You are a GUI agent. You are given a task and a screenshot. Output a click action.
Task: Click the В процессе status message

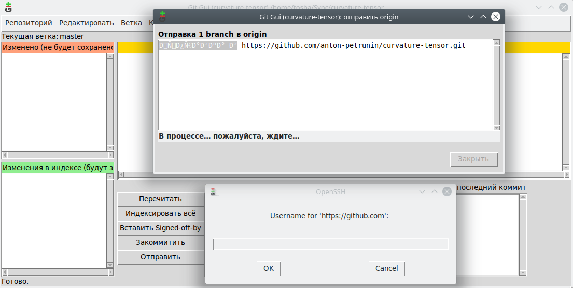point(229,136)
